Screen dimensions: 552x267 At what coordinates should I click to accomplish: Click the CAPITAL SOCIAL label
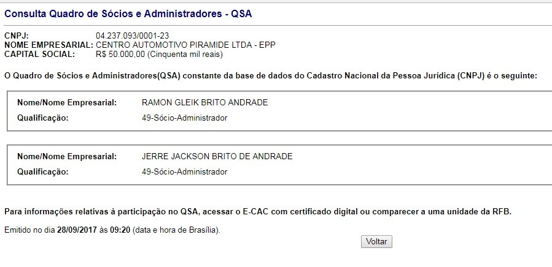click(x=39, y=55)
